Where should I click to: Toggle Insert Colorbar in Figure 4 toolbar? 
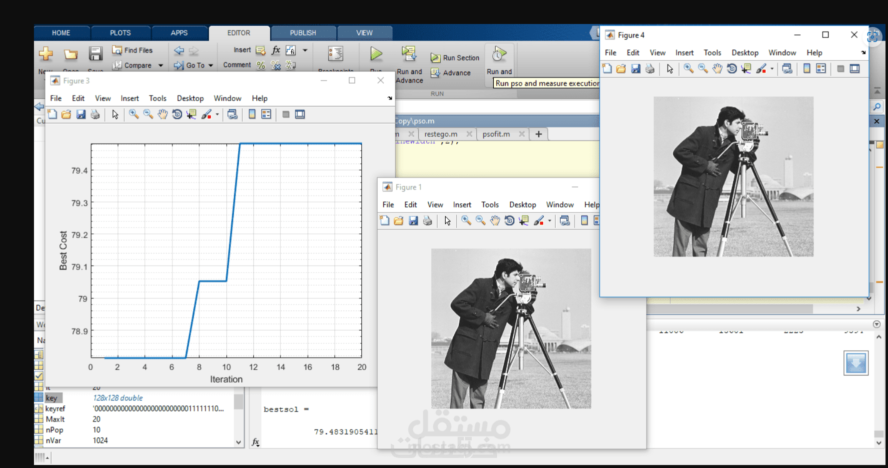pyautogui.click(x=807, y=69)
